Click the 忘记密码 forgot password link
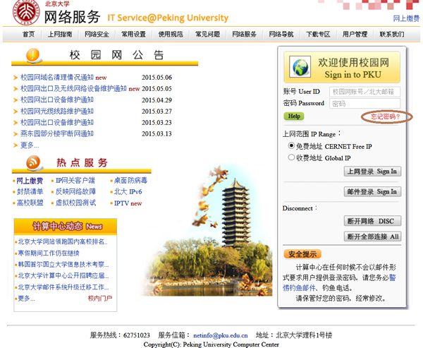Image resolution: width=423 pixels, height=348 pixels. coord(385,116)
